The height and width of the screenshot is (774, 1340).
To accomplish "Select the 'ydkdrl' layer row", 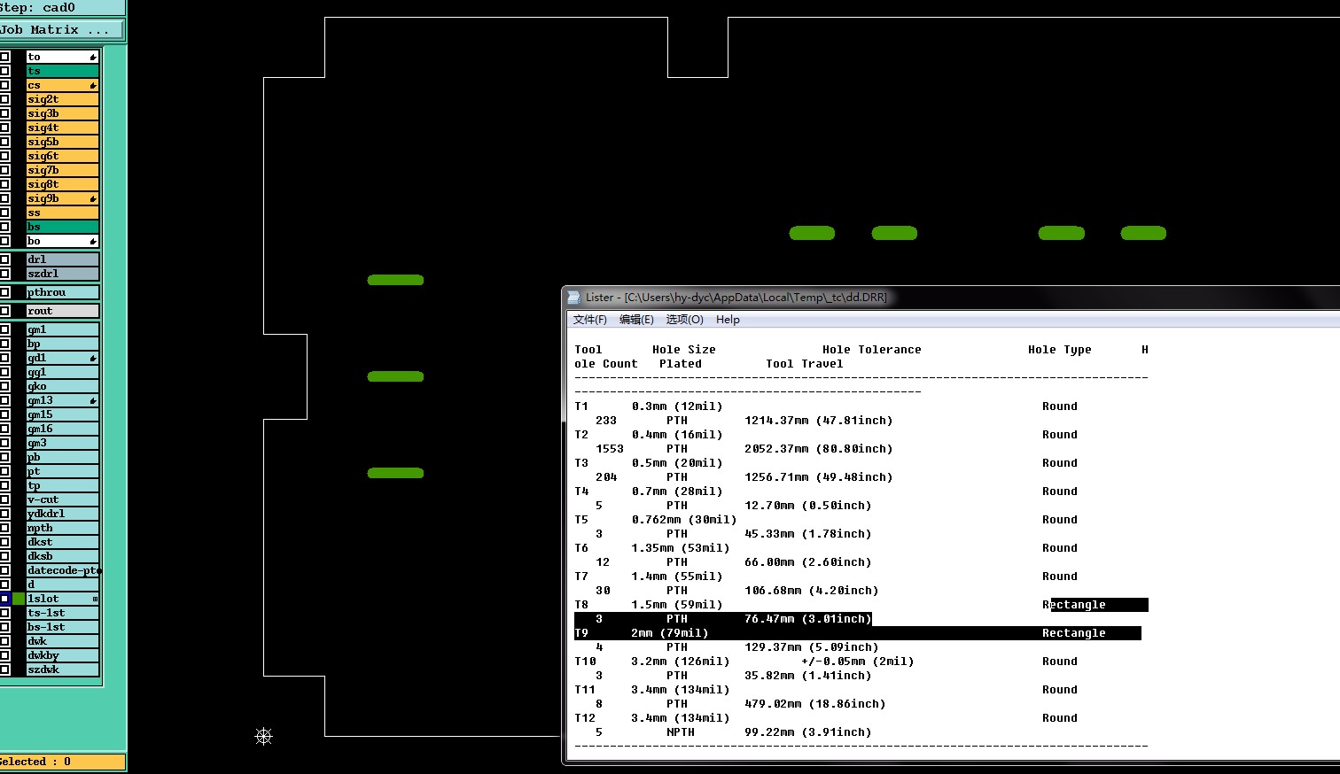I will pyautogui.click(x=62, y=514).
